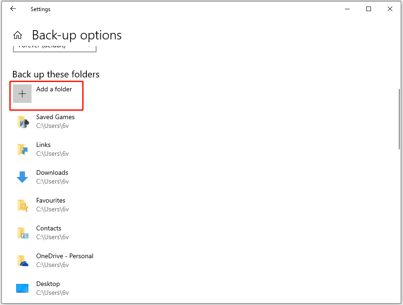
Task: Select the 'Favourites' folder name text
Action: (x=51, y=200)
